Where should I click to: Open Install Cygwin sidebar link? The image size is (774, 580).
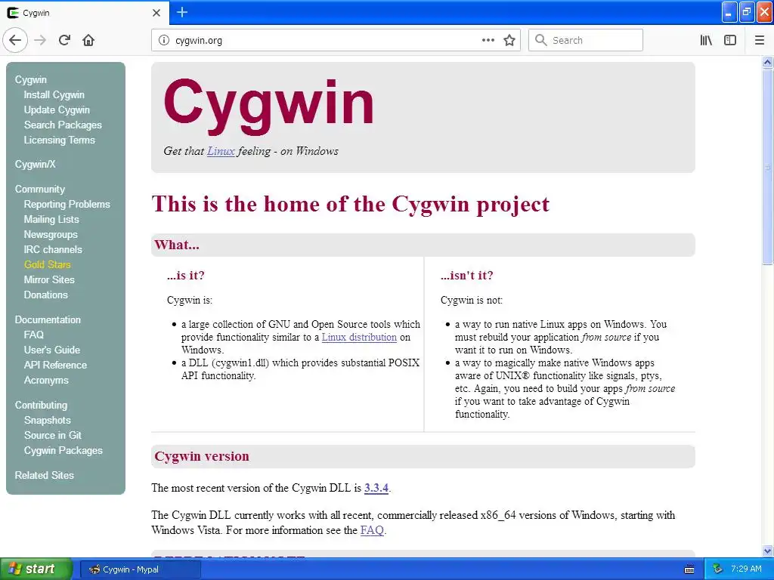(54, 94)
